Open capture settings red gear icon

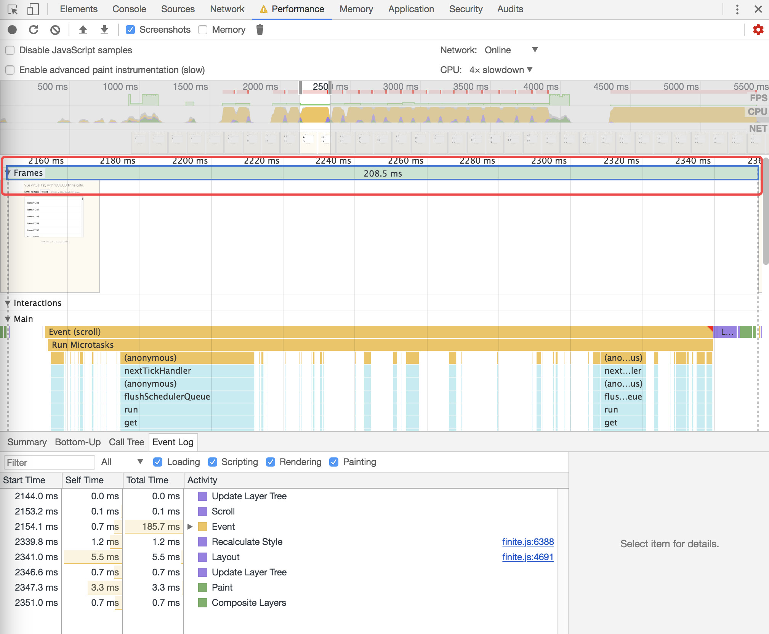point(758,30)
